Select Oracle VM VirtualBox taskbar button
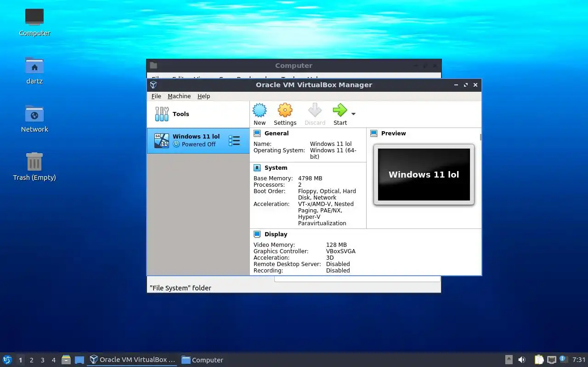The image size is (588, 367). 133,360
